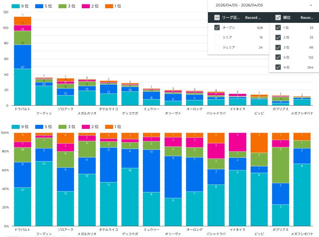Open the date range dropdown arrow
Screen dimensions: 319x237
click(311, 5)
